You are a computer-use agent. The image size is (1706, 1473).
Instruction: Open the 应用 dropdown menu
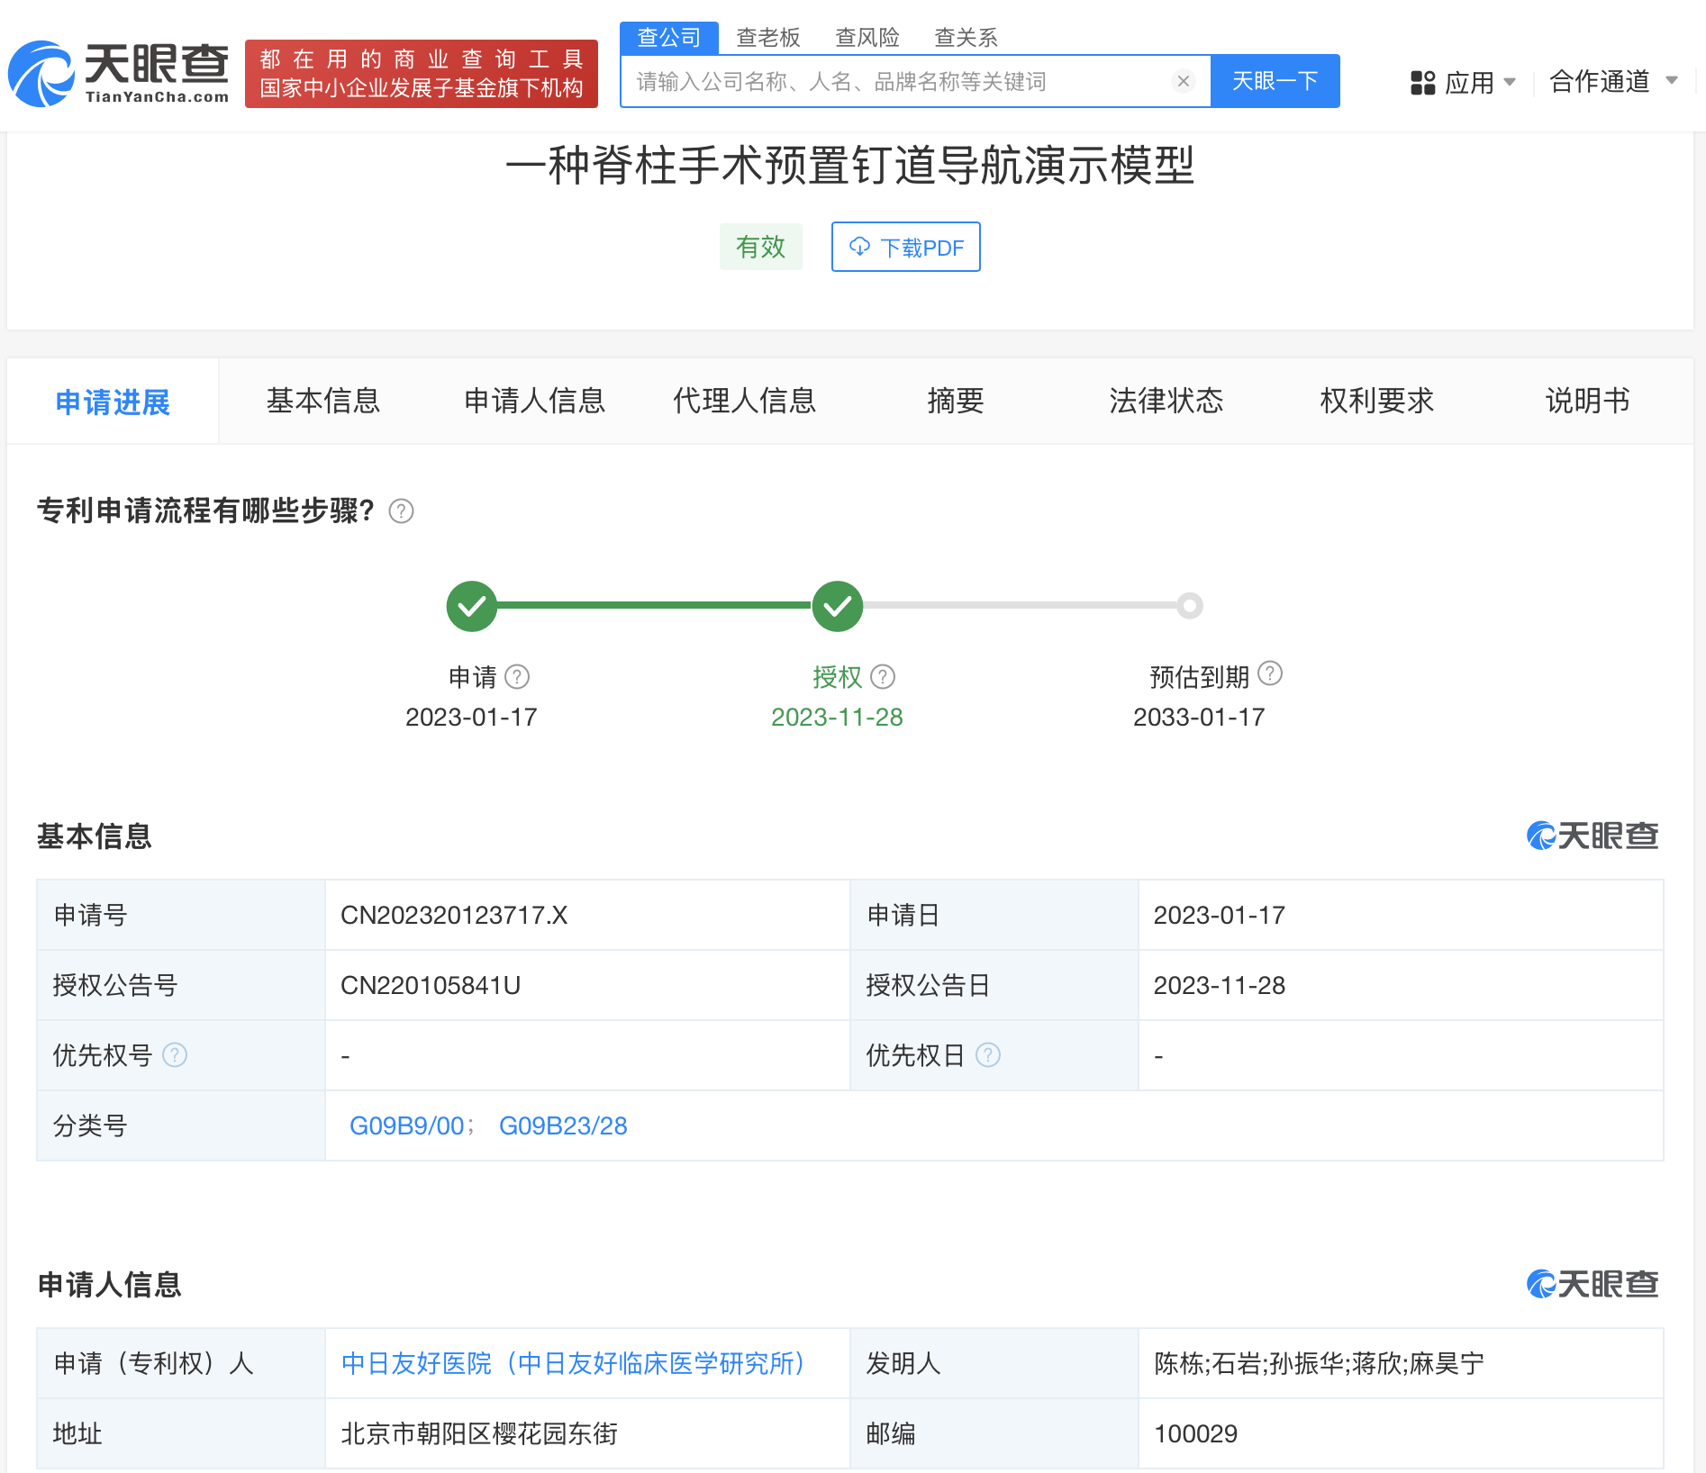[1463, 83]
